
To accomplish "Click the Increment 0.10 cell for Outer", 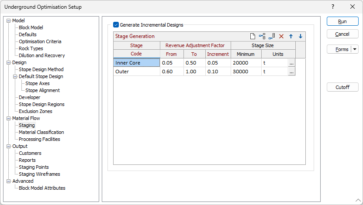I will pos(218,72).
